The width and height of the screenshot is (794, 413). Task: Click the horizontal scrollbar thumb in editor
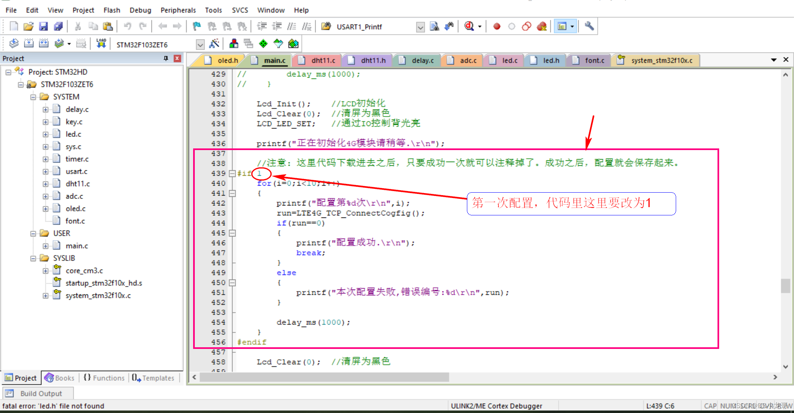(x=324, y=377)
